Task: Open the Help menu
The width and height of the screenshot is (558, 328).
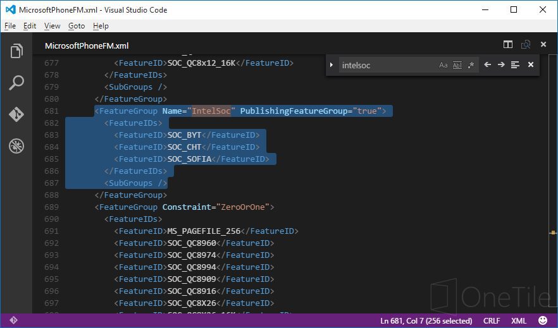Action: 101,26
